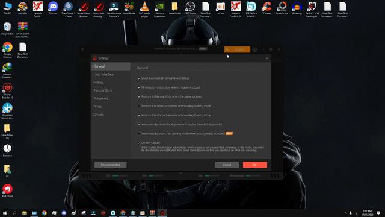Open the Riot Client desktop icon
The image size is (385, 217).
7,191
